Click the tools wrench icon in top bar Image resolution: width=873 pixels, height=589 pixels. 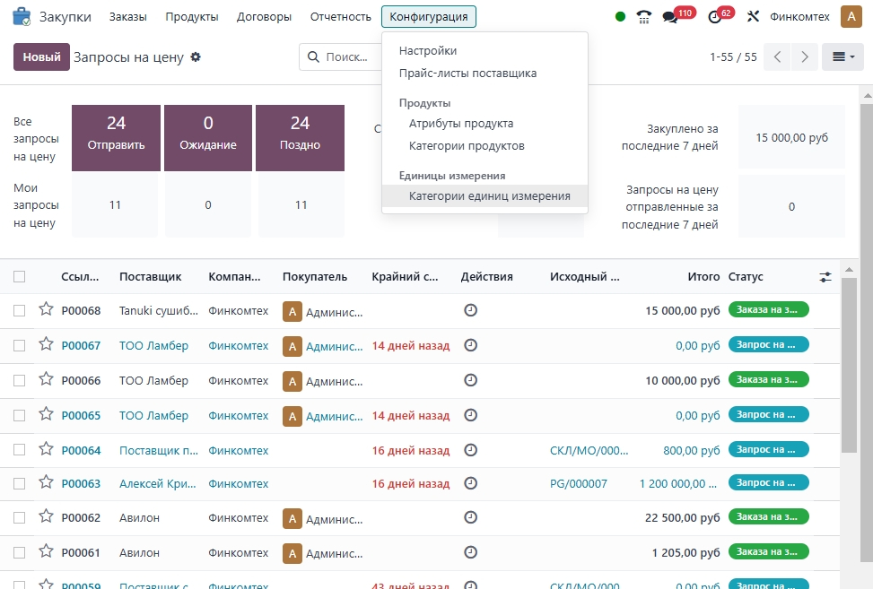click(753, 16)
